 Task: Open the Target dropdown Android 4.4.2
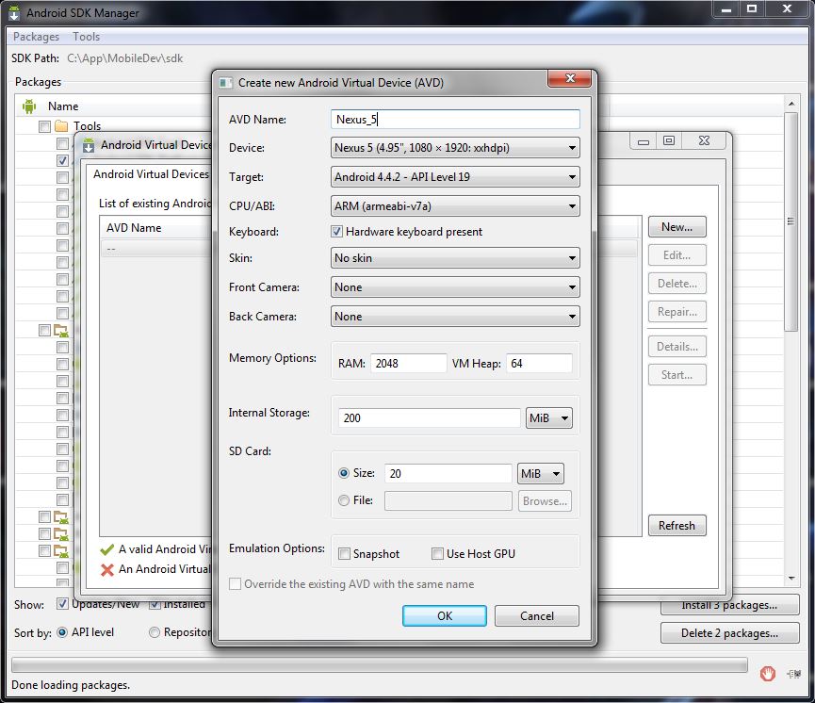pyautogui.click(x=455, y=177)
